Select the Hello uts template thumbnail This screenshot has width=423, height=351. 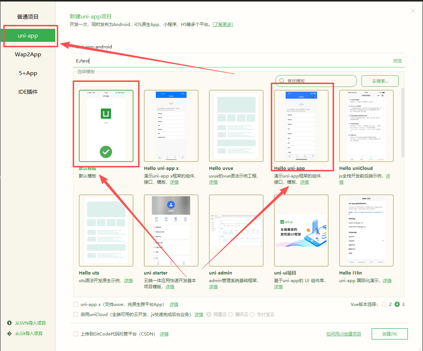(106, 231)
